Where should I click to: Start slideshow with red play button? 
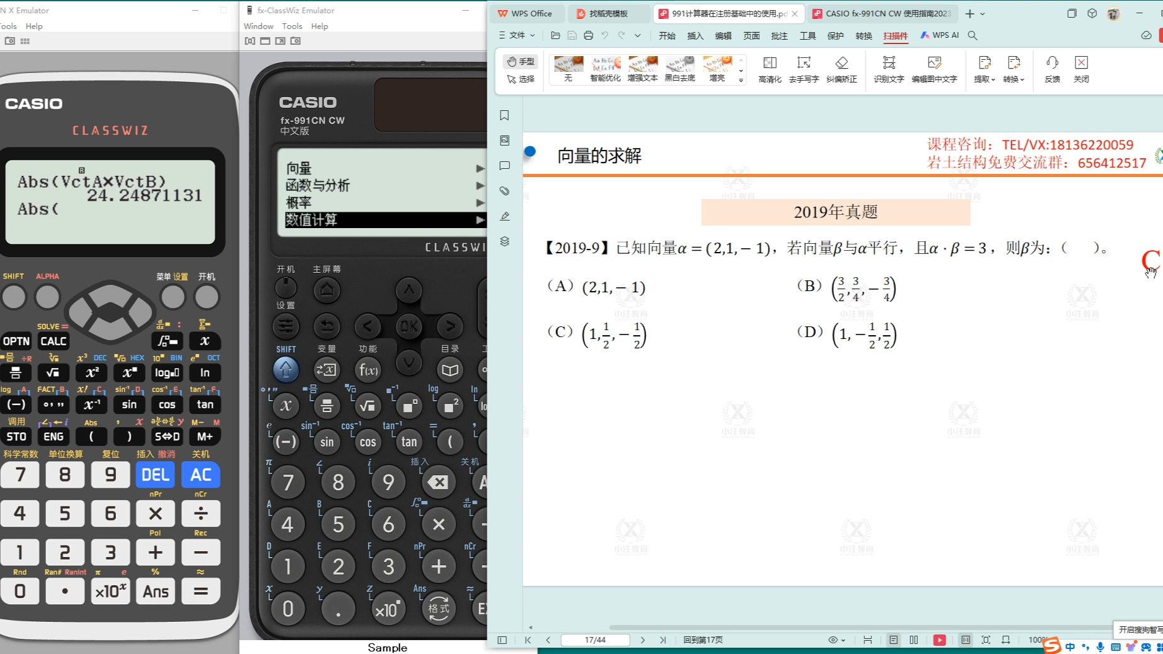click(939, 640)
